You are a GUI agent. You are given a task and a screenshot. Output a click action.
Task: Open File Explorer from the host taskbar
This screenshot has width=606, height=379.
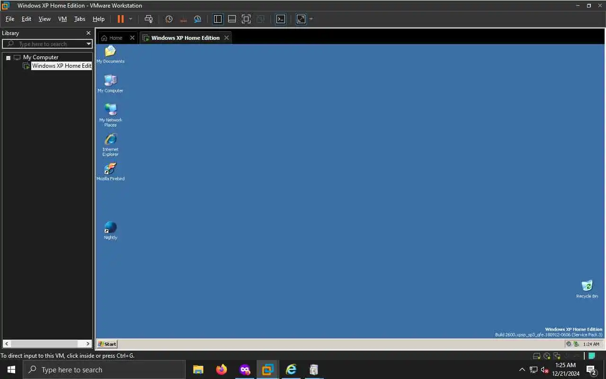pyautogui.click(x=198, y=370)
